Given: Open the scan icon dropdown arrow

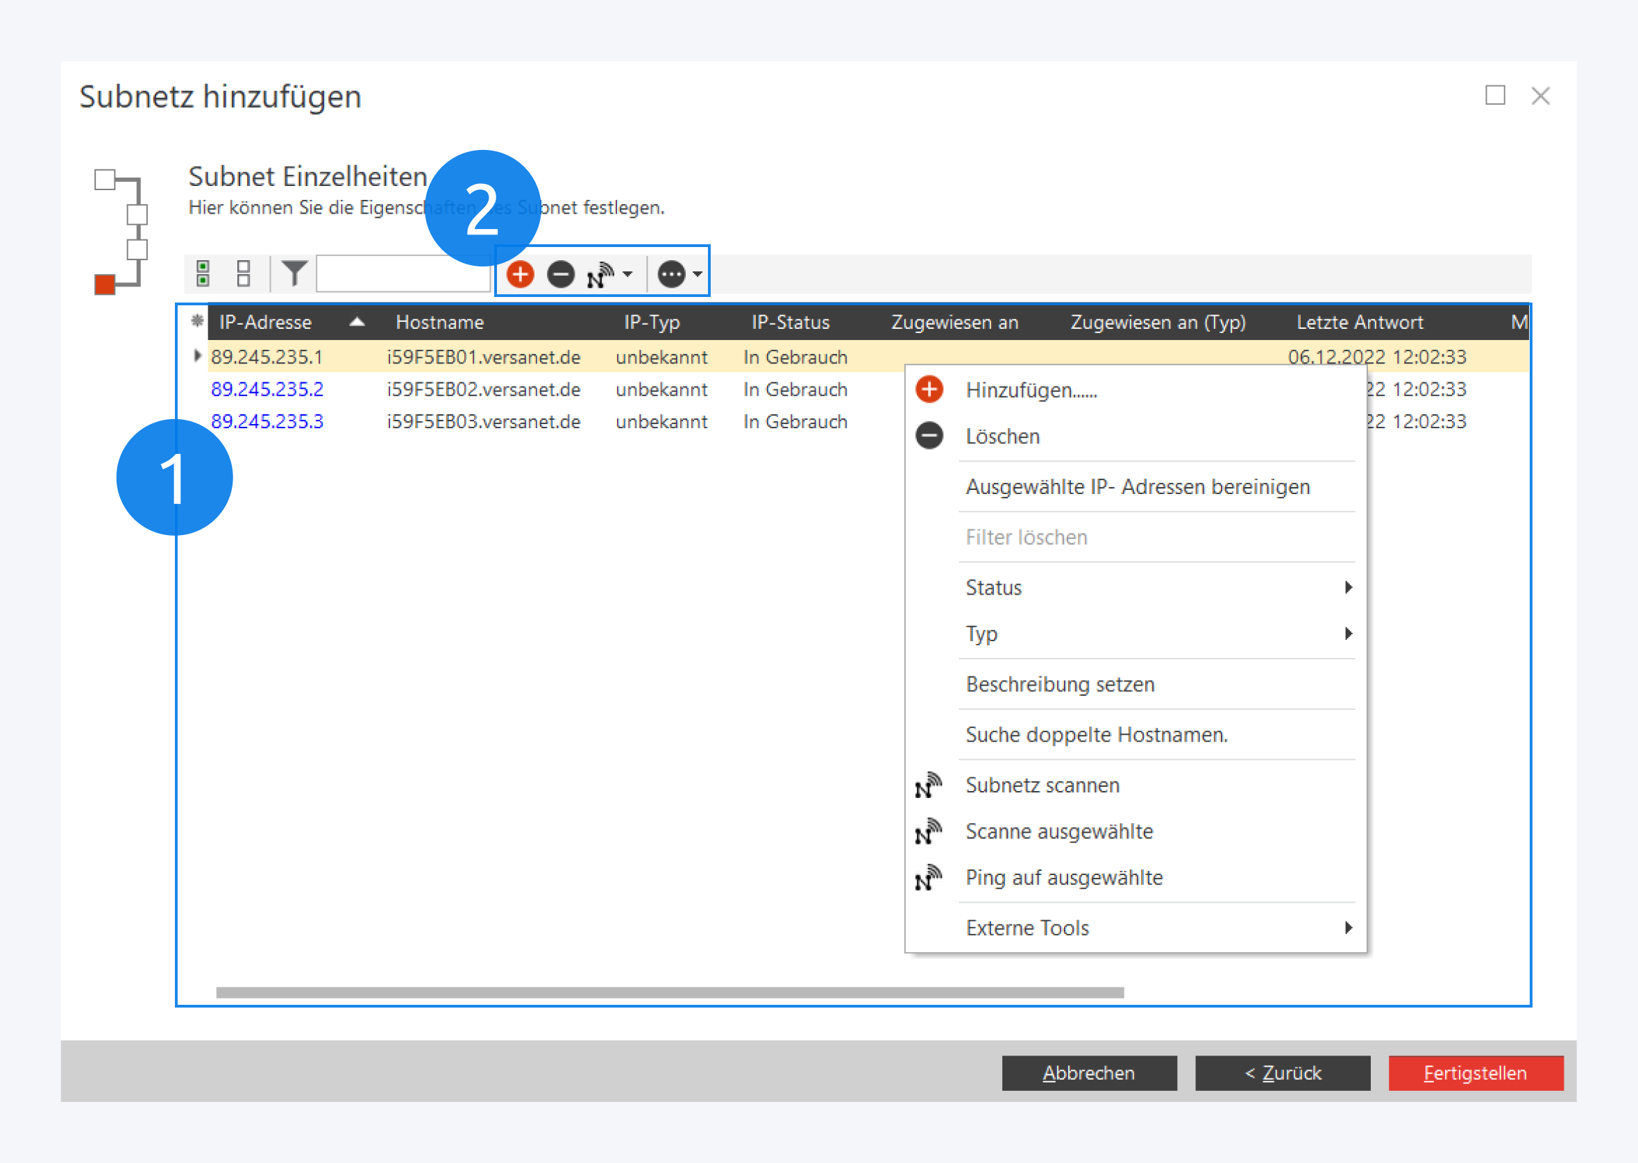Looking at the screenshot, I should point(627,274).
